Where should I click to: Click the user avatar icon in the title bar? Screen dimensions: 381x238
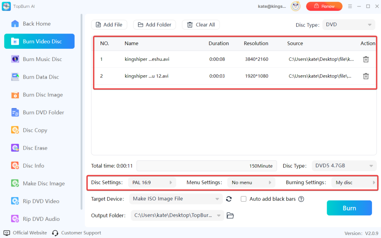pos(296,6)
